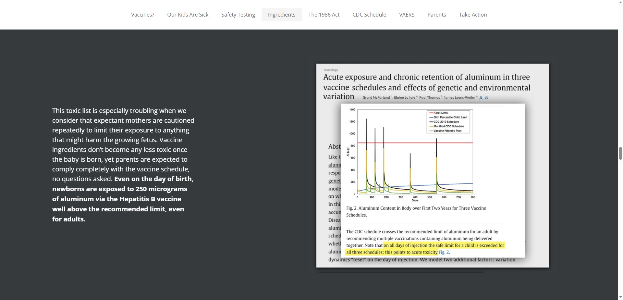Go to Our Kids Are Sick page
623x300 pixels.
188,15
